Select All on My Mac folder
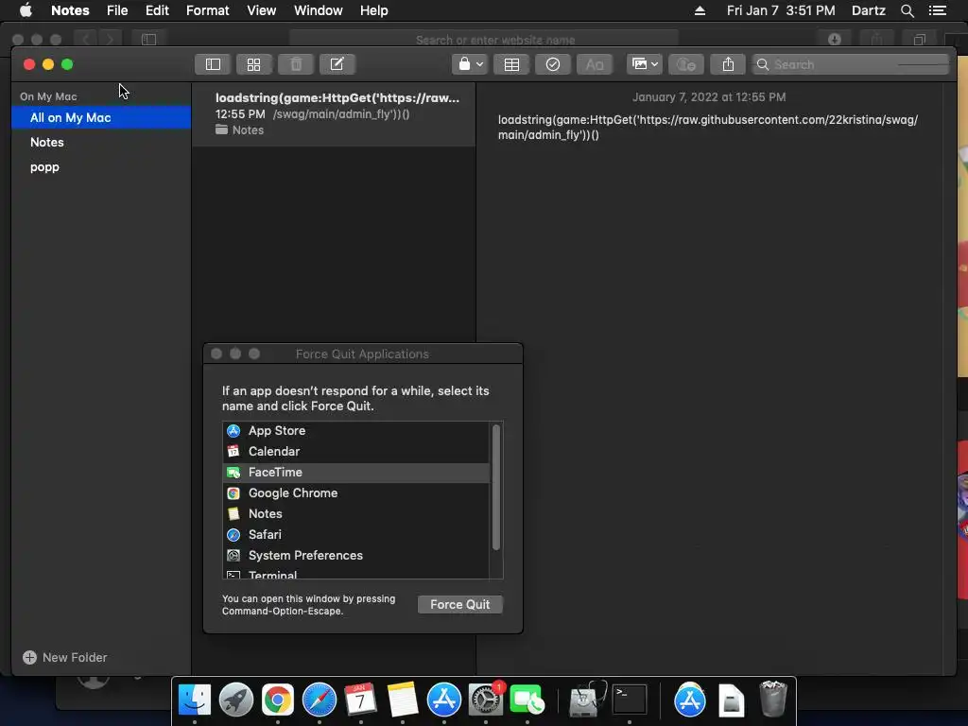Image resolution: width=968 pixels, height=726 pixels. pos(101,117)
